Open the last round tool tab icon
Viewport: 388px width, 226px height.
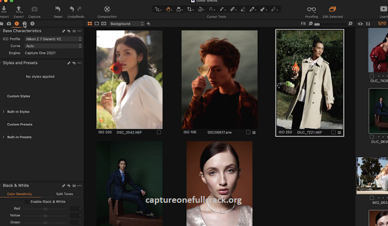32,24
